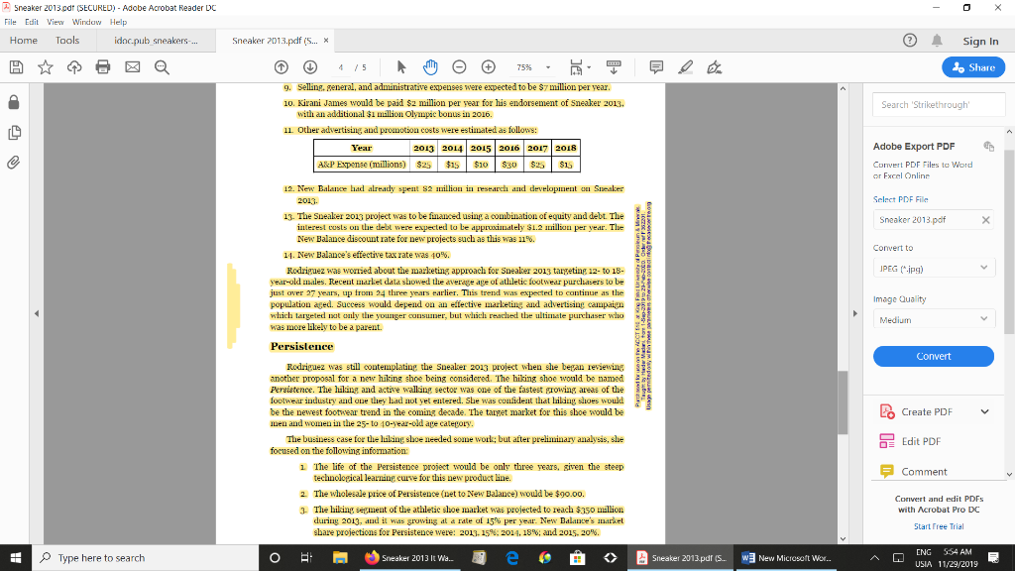
Task: Choose the selection arrow tool
Action: [401, 67]
